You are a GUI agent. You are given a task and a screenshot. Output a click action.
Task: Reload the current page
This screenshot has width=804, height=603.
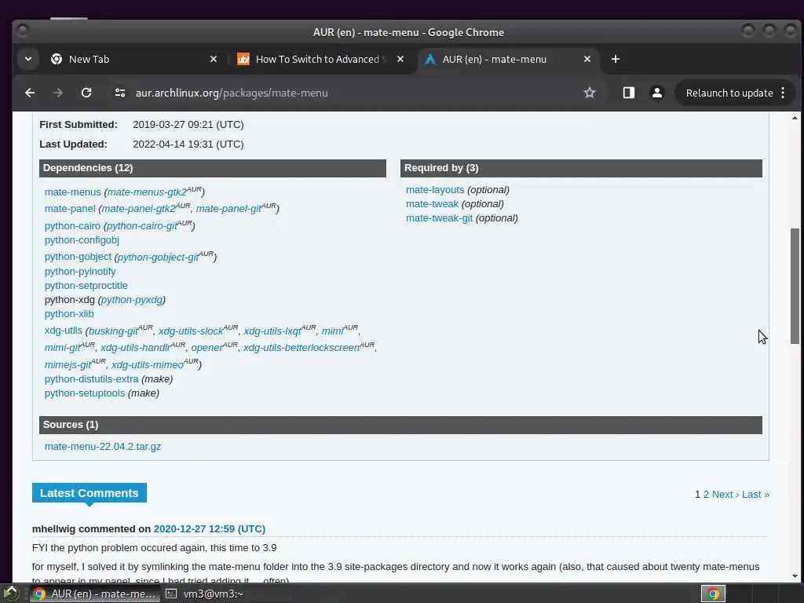click(x=86, y=93)
